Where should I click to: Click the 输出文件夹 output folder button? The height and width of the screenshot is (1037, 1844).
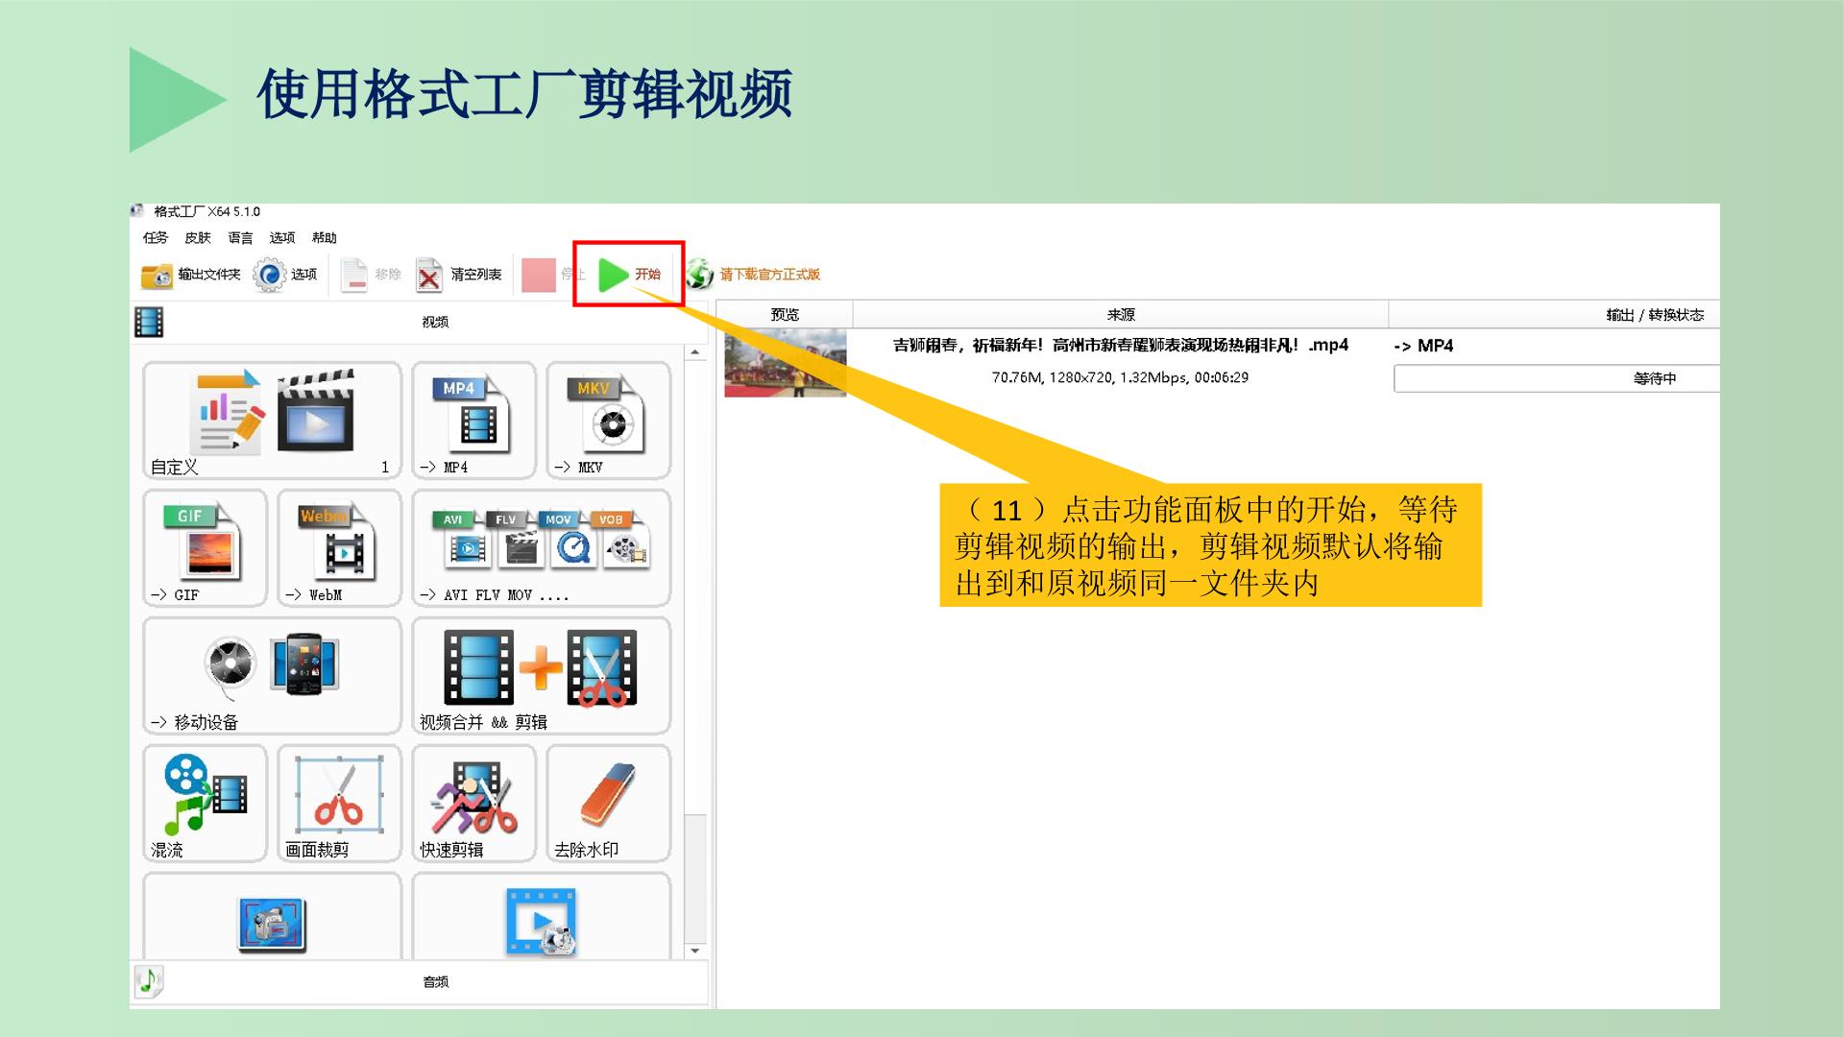pyautogui.click(x=191, y=275)
